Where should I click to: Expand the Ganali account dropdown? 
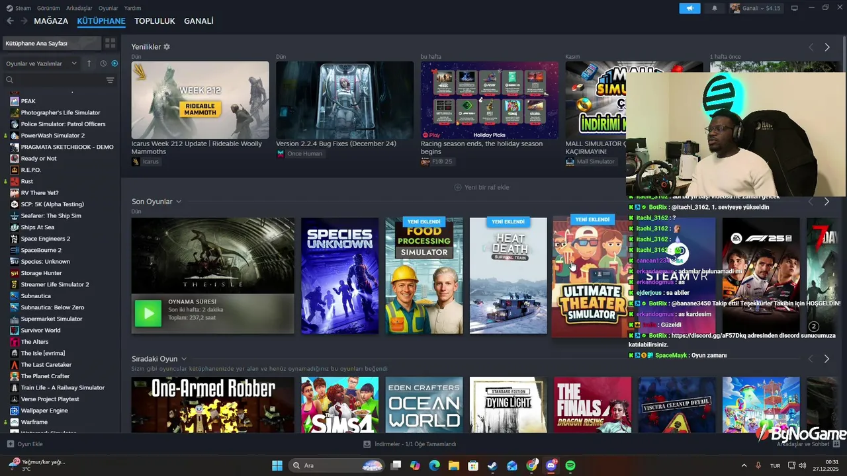point(755,8)
